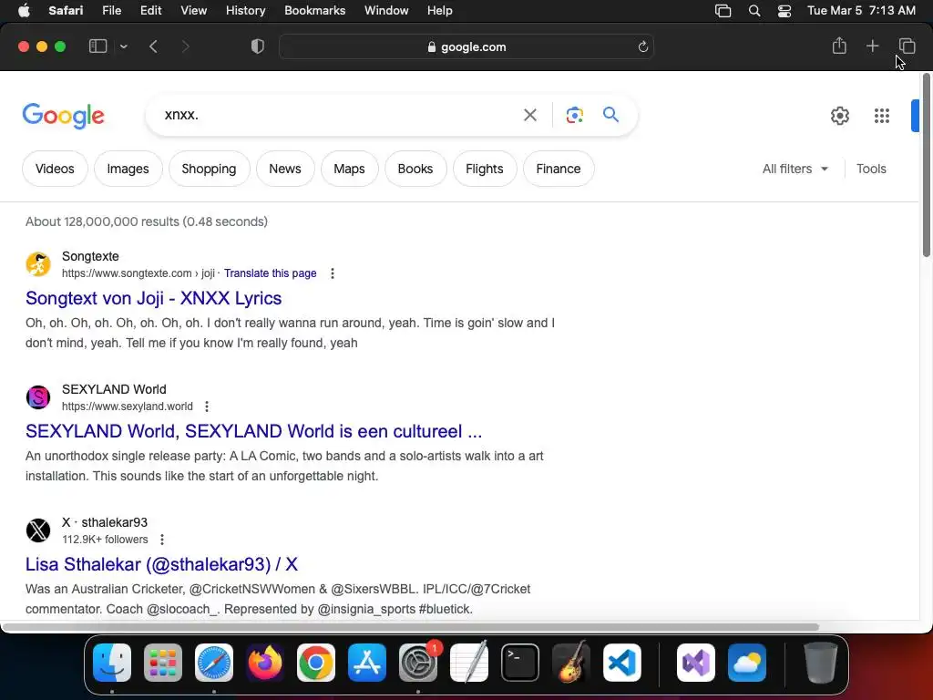933x700 pixels.
Task: Click the Songtexte favicon
Action: [38, 263]
